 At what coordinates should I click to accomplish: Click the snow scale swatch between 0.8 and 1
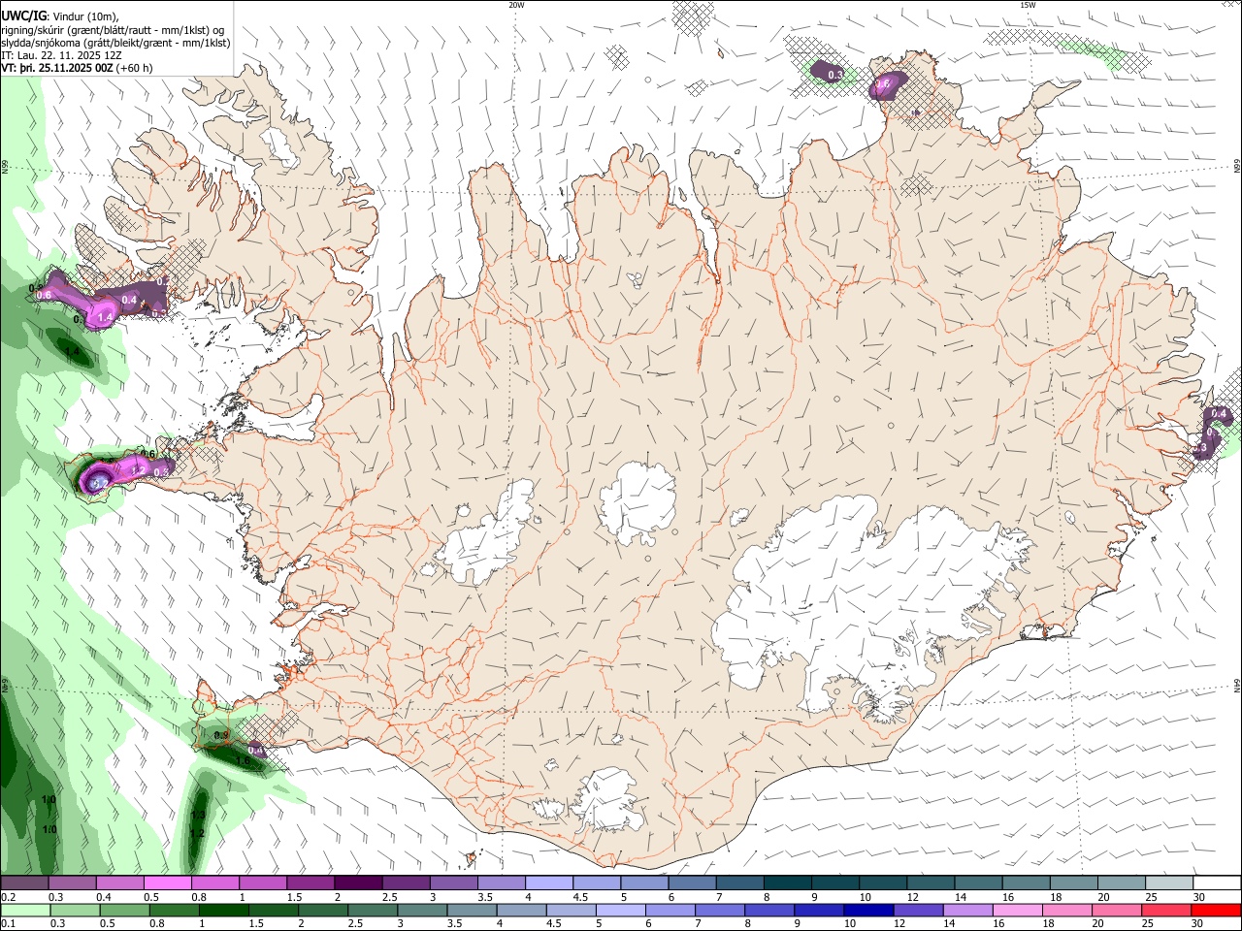[215, 883]
